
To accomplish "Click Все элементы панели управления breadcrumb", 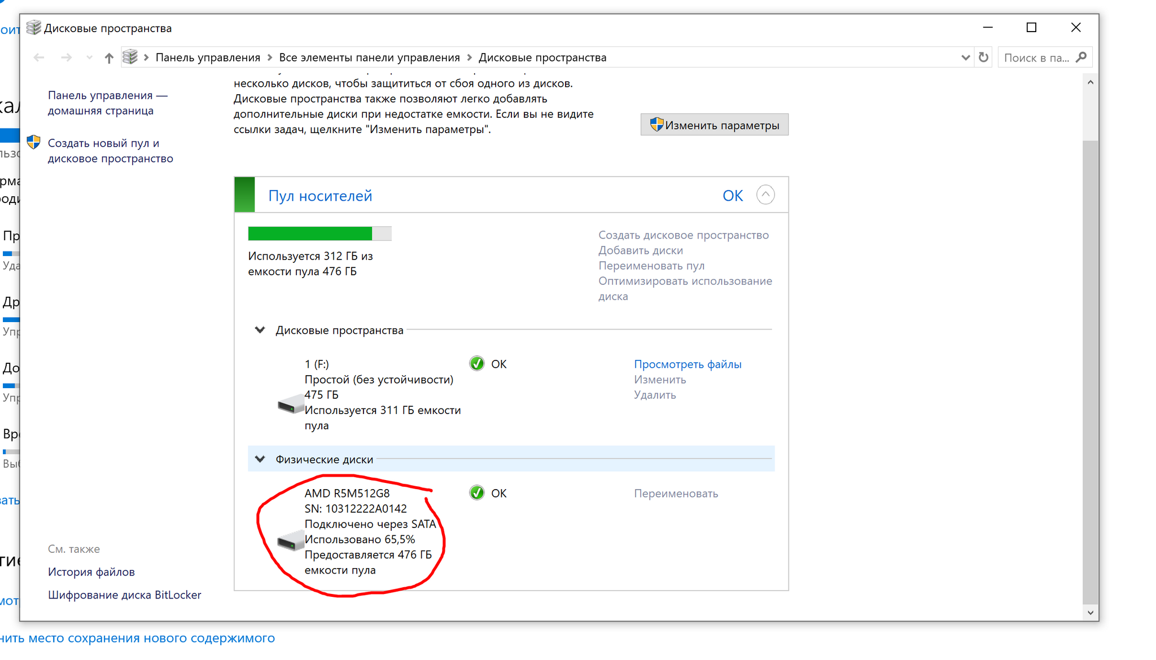I will (x=369, y=58).
